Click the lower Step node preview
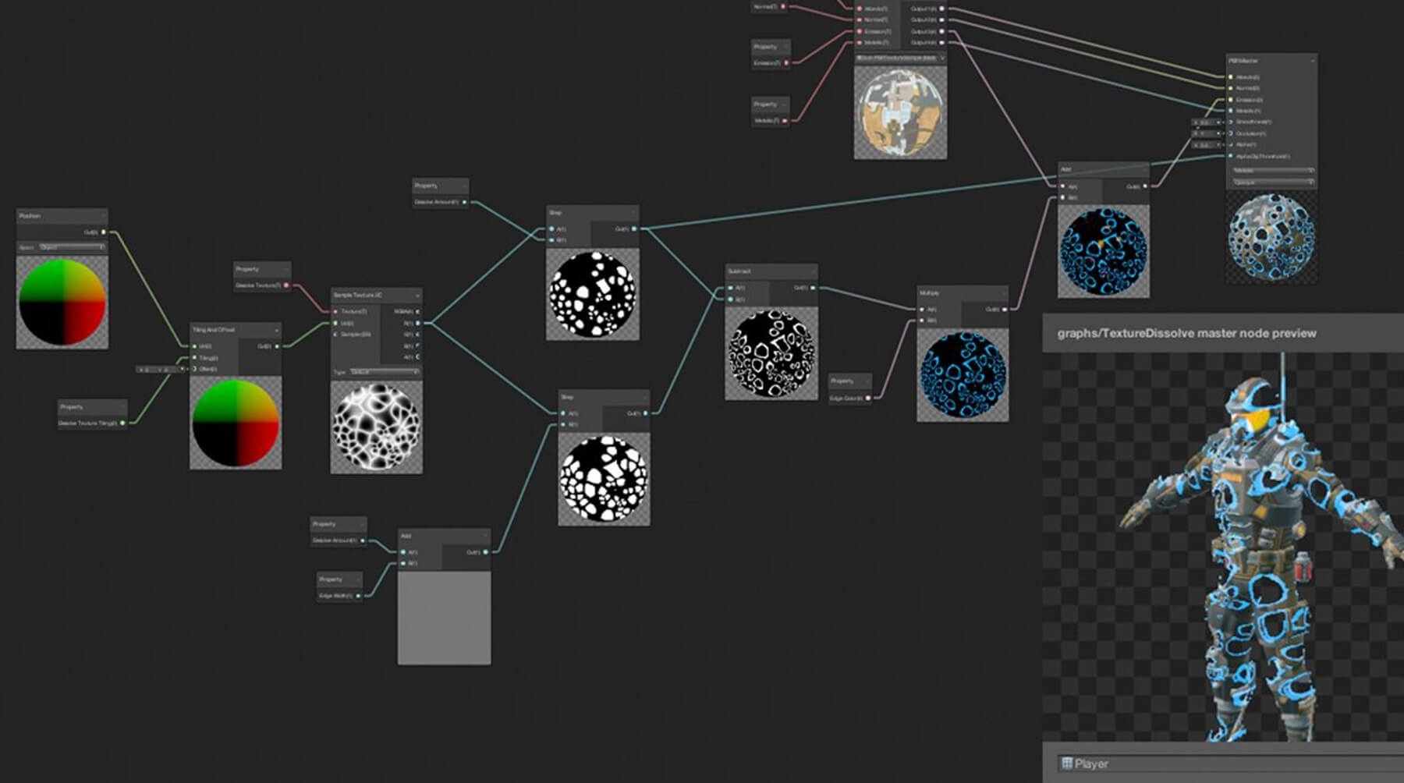 click(604, 478)
